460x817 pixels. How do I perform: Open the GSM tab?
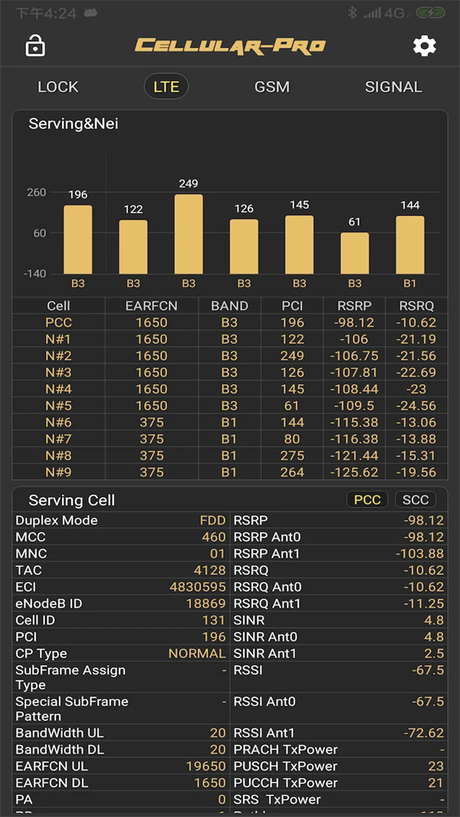click(x=272, y=87)
